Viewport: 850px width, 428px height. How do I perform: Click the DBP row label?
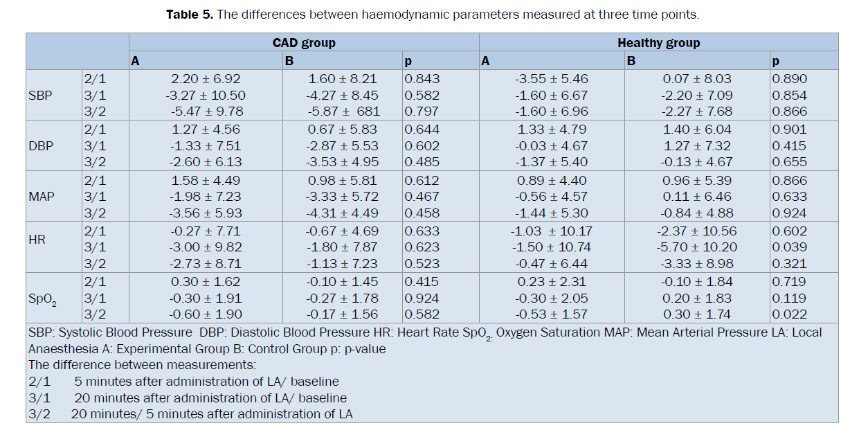click(x=40, y=145)
